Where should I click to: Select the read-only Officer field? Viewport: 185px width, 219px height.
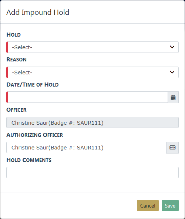coord(92,122)
